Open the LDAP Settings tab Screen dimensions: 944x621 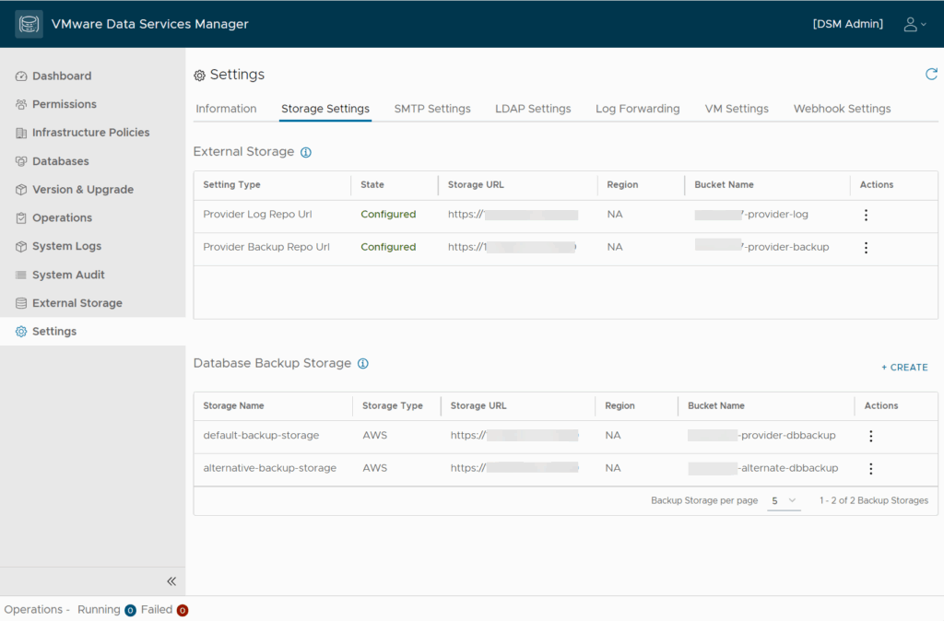coord(533,109)
